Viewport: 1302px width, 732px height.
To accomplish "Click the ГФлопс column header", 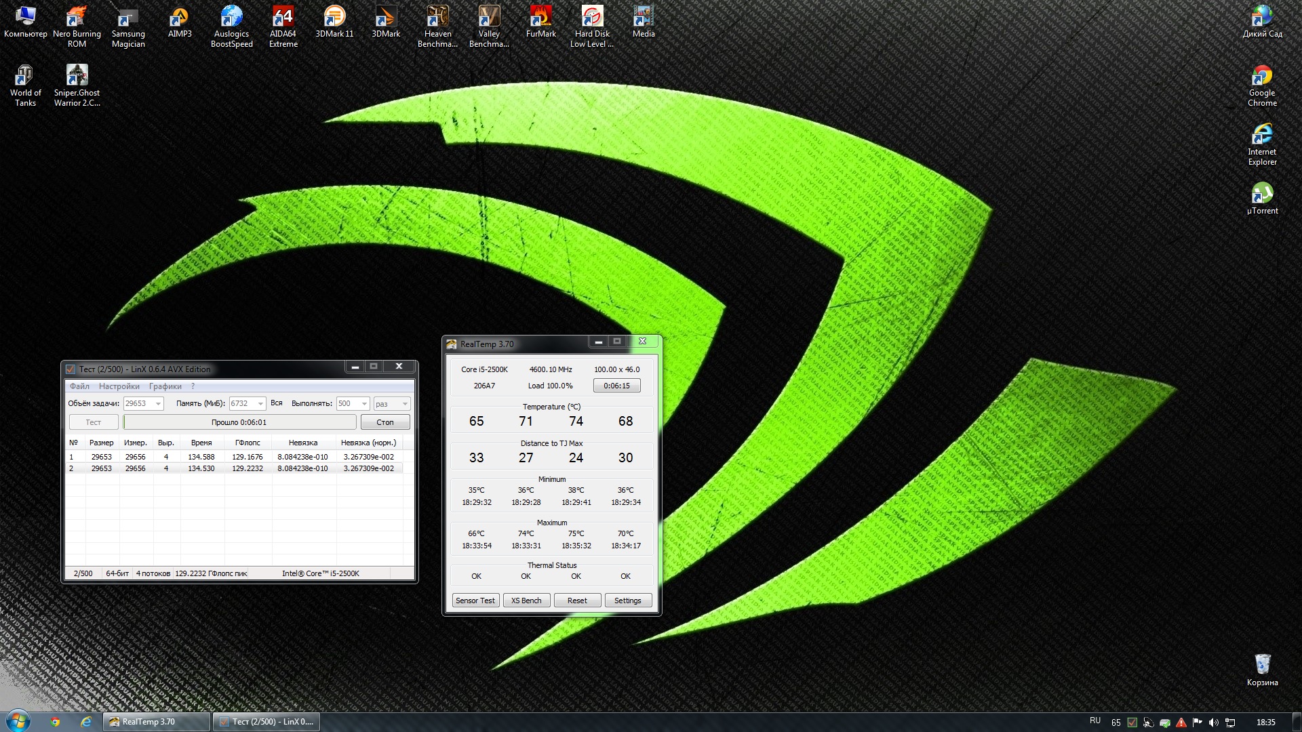I will pos(248,443).
